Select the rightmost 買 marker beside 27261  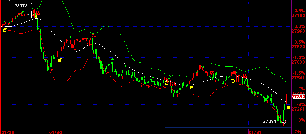pos(288,107)
